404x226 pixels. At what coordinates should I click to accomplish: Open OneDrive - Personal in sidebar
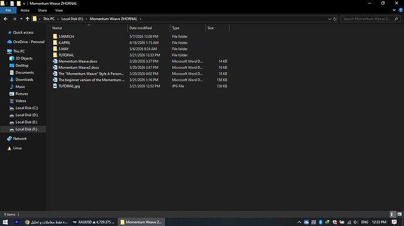(x=29, y=41)
